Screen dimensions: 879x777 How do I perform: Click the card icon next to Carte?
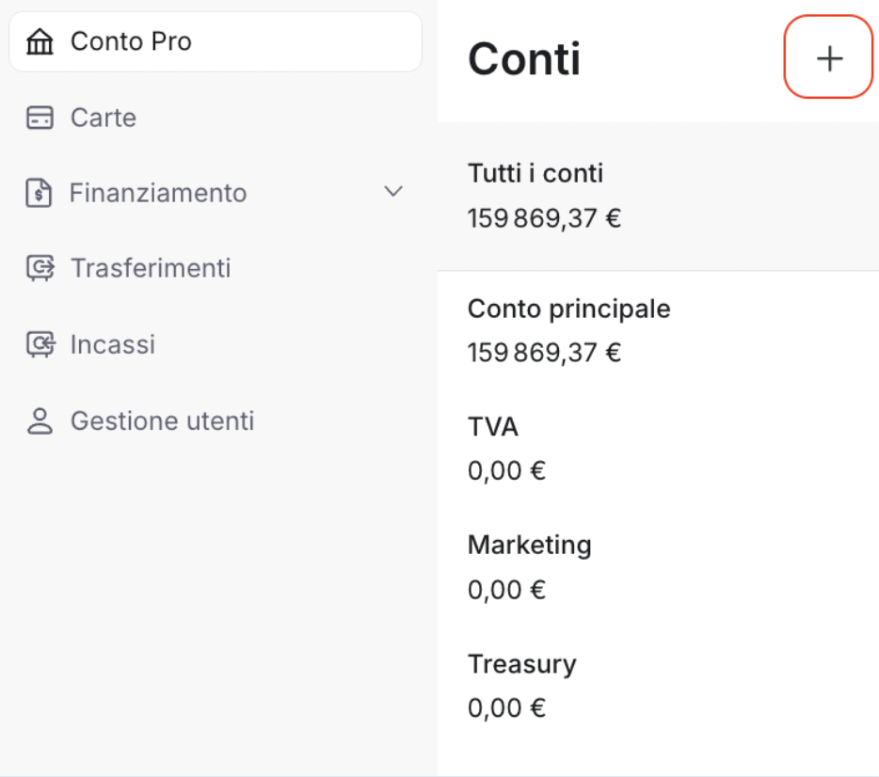tap(40, 118)
